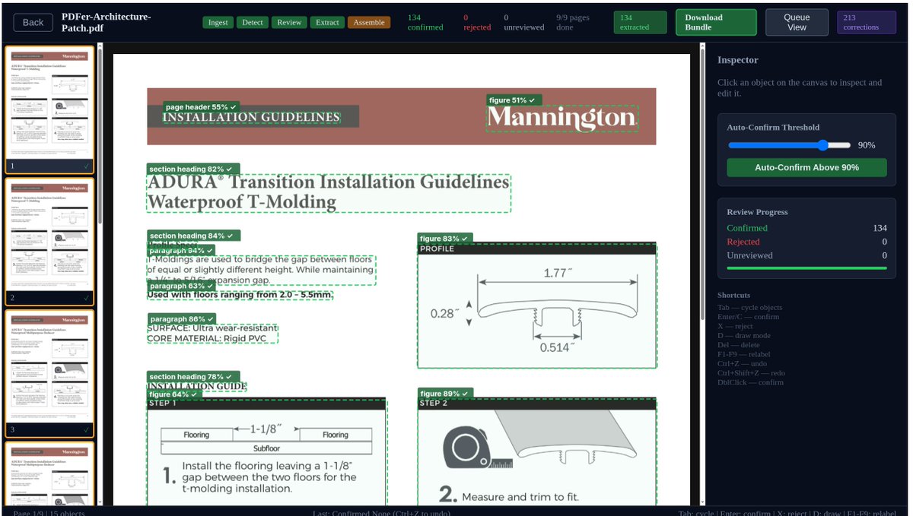Click the checkmark on the STEP 2 figure label
Image resolution: width=913 pixels, height=516 pixels.
click(466, 394)
